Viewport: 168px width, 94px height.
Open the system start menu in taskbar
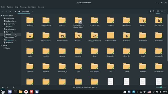pyautogui.click(x=3, y=92)
